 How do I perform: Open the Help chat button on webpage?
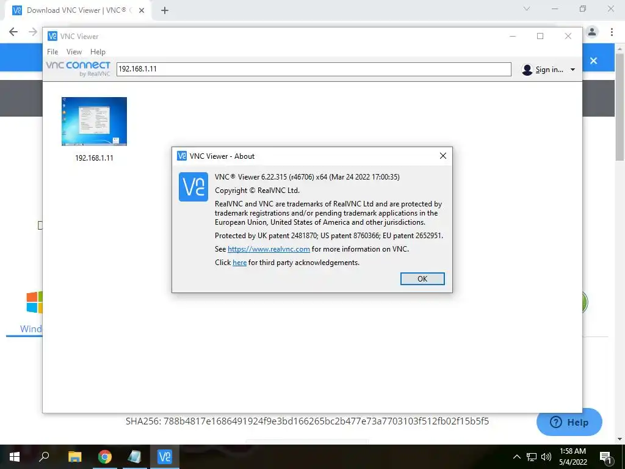(x=569, y=422)
